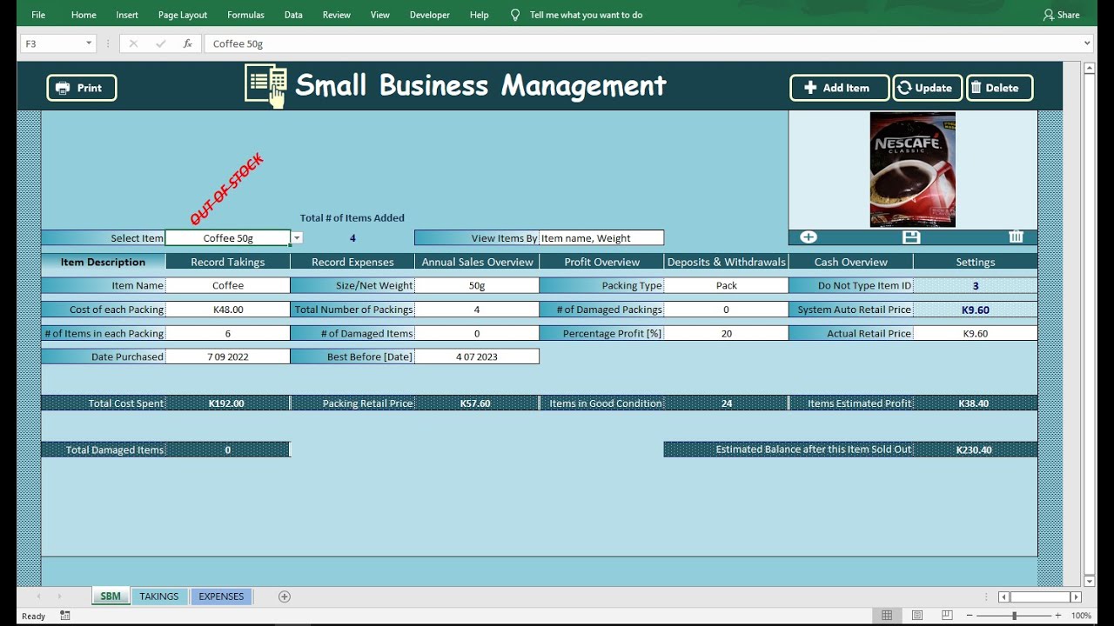Open the Select Item dropdown arrow
Screen dimensions: 1114x626
pyautogui.click(x=297, y=238)
